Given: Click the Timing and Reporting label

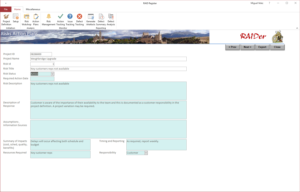Looking at the screenshot, I should tap(112, 141).
